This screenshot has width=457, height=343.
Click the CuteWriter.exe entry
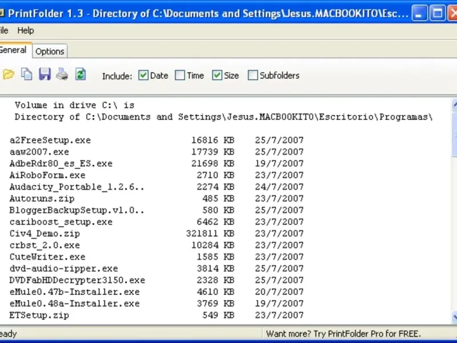pyautogui.click(x=47, y=257)
